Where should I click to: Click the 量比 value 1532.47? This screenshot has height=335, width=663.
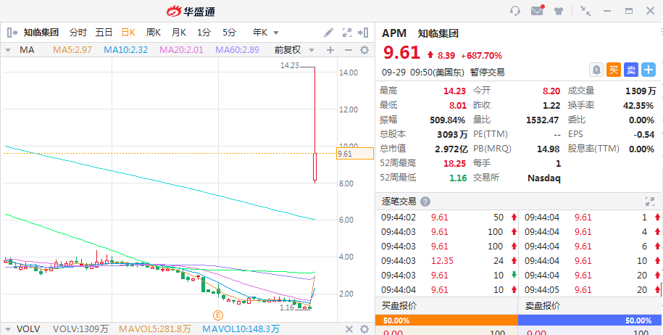click(x=543, y=120)
